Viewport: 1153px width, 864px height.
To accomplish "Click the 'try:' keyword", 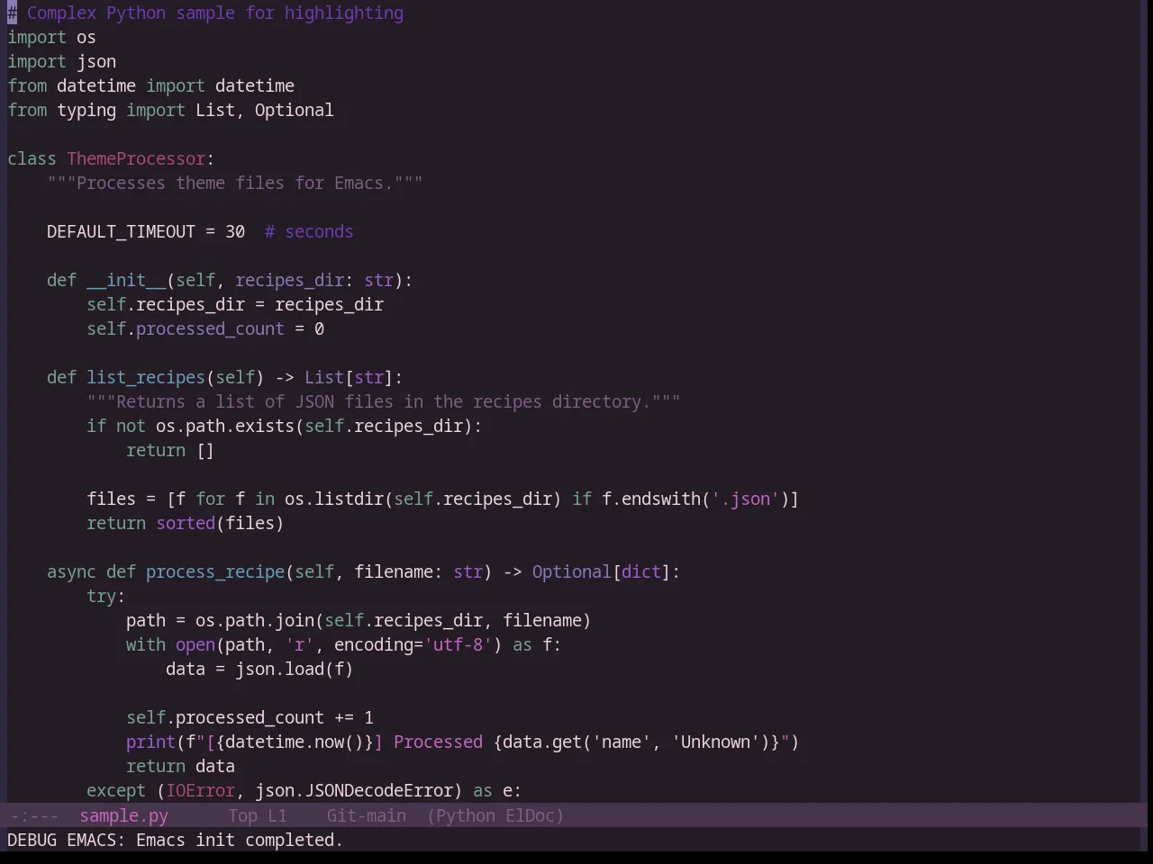I will tap(106, 596).
